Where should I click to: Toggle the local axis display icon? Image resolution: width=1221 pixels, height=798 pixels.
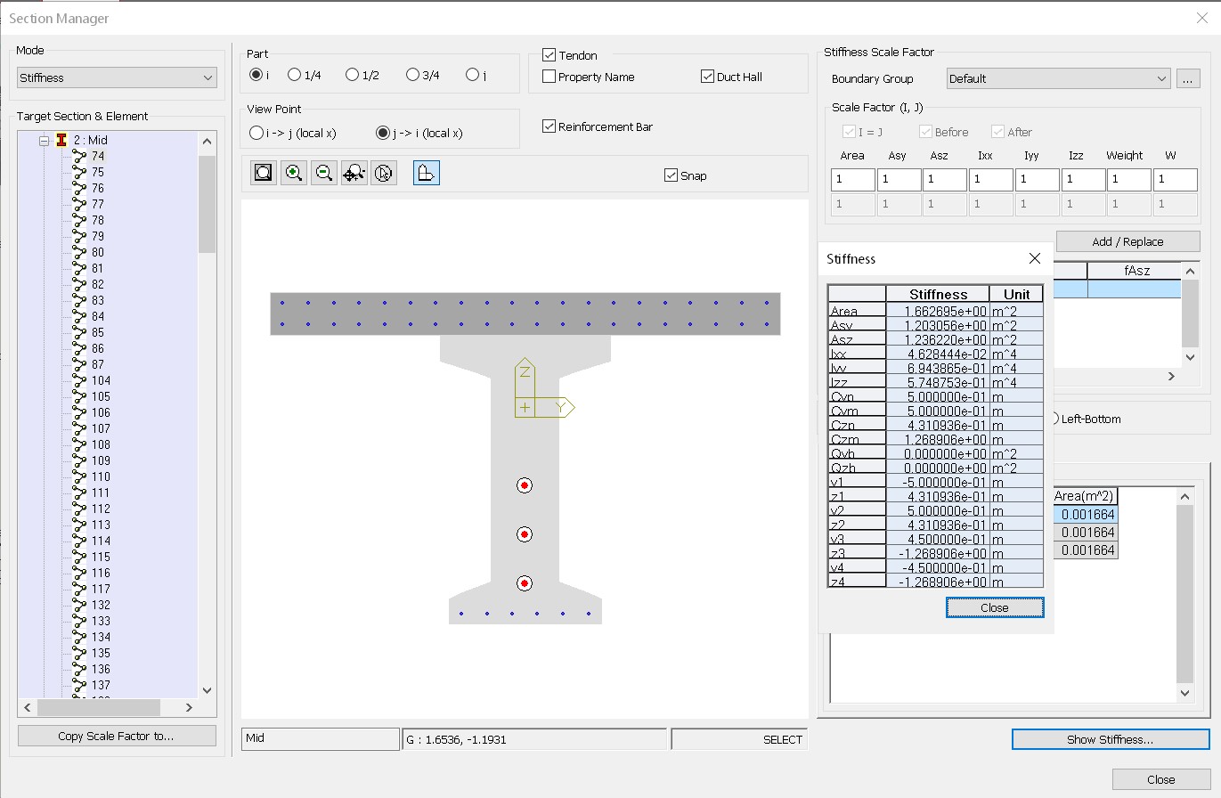[x=427, y=173]
